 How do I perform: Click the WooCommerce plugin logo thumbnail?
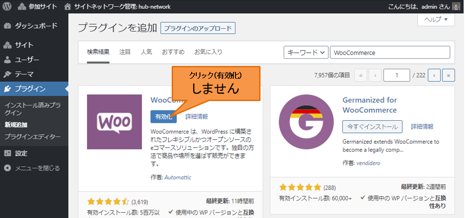pos(114,122)
